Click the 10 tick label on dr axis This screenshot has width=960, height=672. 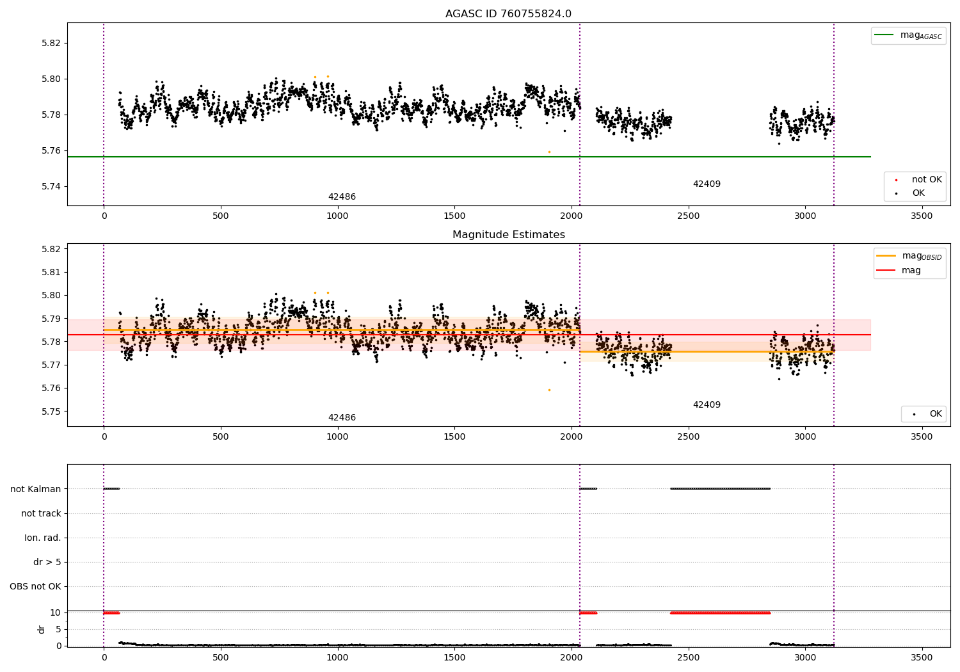coord(56,612)
